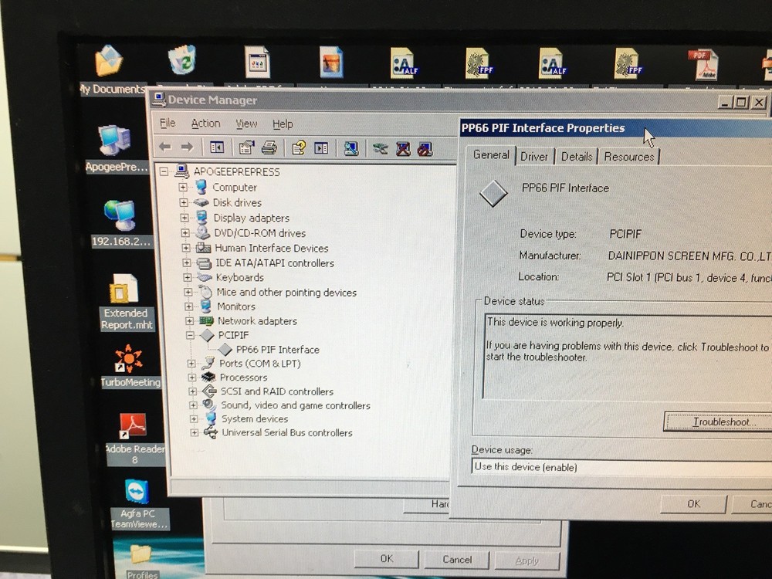The height and width of the screenshot is (579, 772).
Task: Select SCSI and RAID controllers
Action: pos(276,391)
